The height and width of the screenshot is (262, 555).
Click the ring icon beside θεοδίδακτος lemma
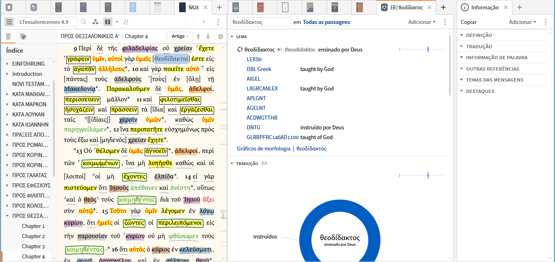(240, 50)
